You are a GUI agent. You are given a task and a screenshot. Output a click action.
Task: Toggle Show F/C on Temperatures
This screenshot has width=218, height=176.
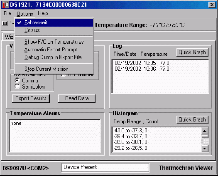pyautogui.click(x=54, y=42)
